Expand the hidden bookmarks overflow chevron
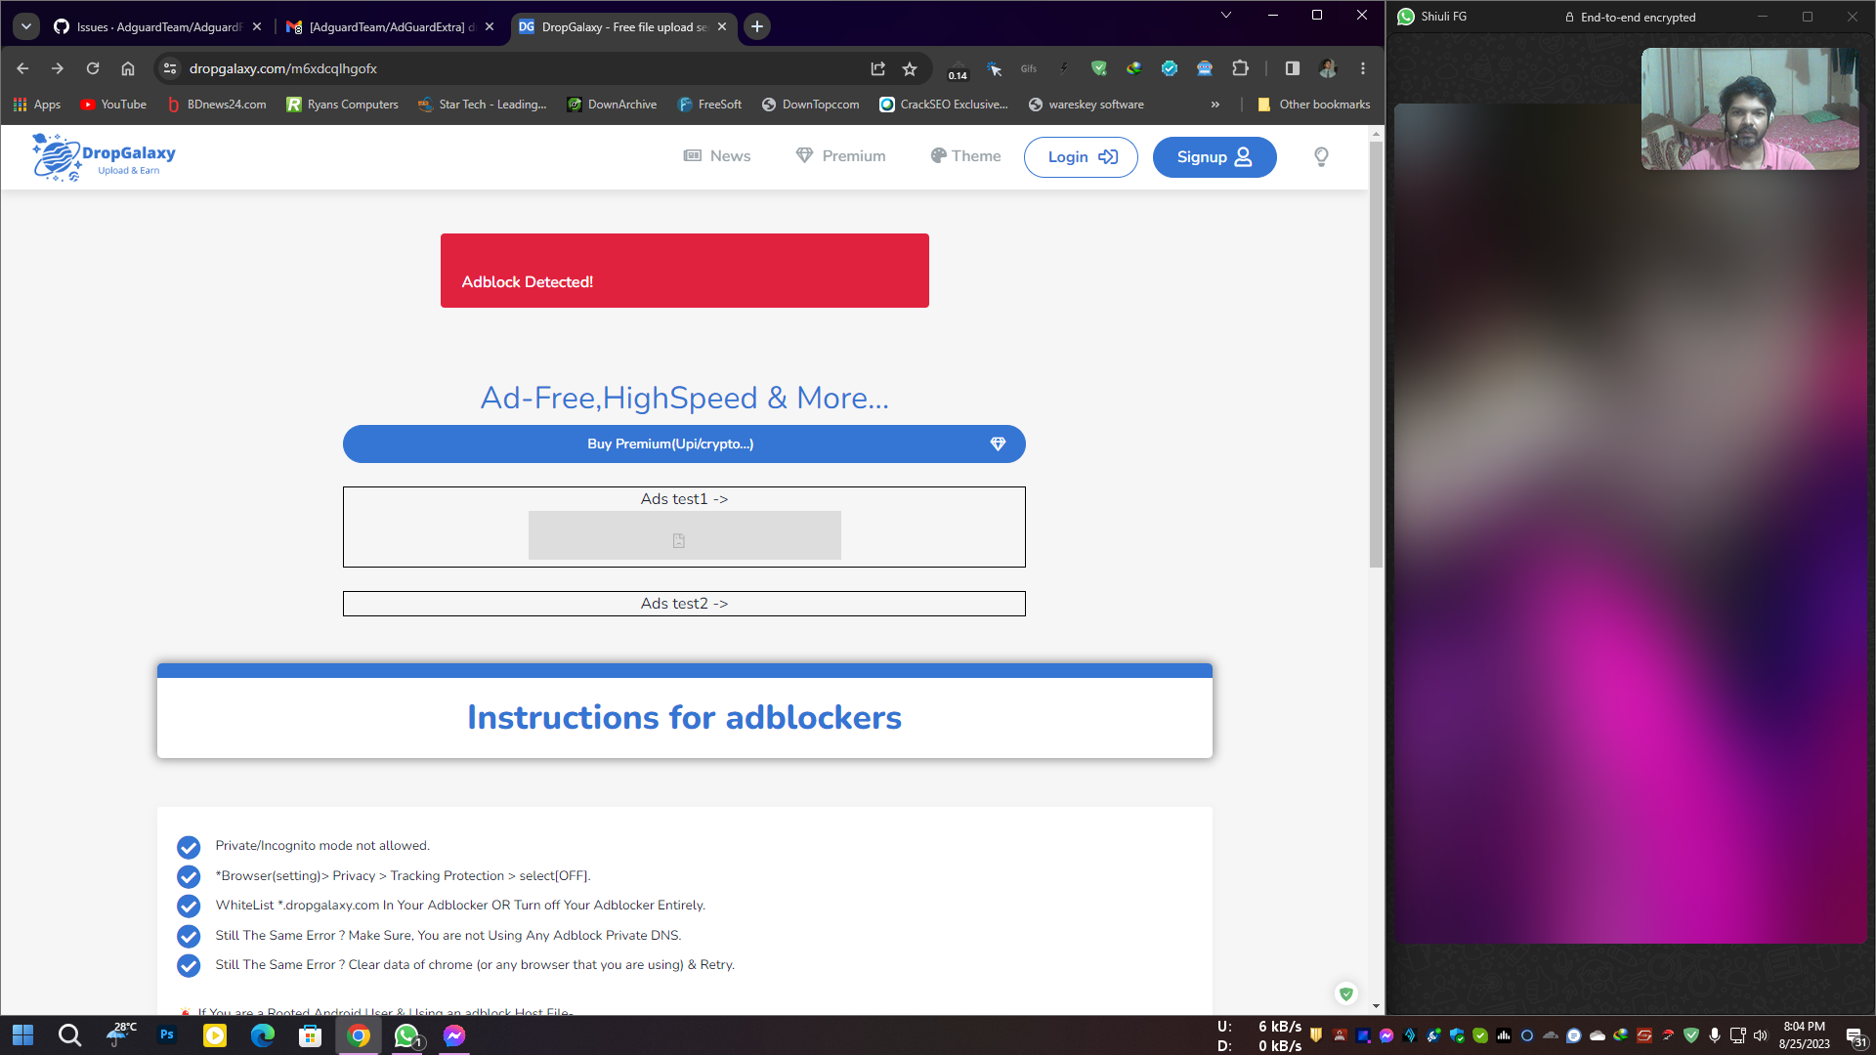 click(x=1215, y=105)
